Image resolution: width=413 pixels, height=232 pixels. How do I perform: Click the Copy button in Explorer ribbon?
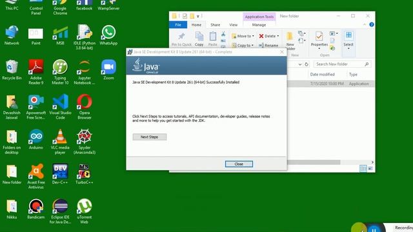199,39
